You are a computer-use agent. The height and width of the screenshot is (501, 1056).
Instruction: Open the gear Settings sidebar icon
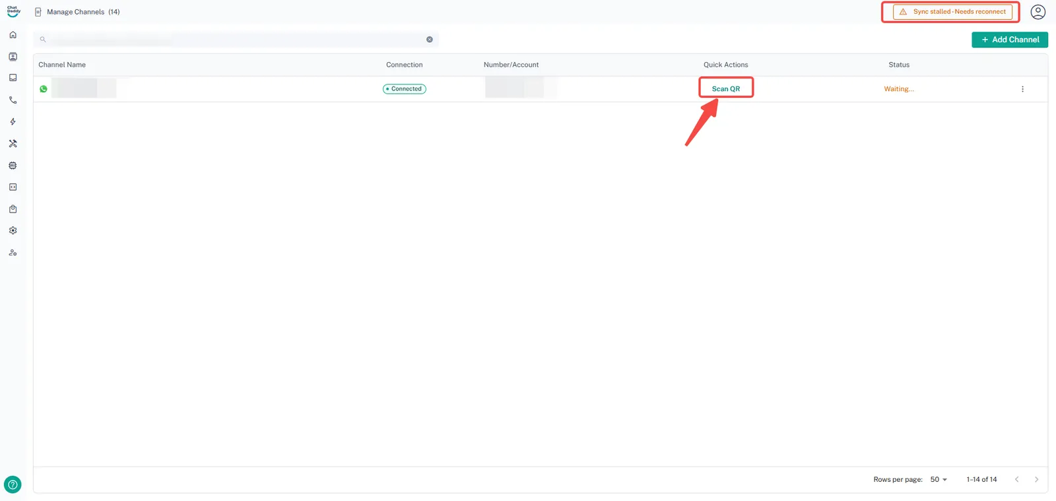tap(13, 231)
